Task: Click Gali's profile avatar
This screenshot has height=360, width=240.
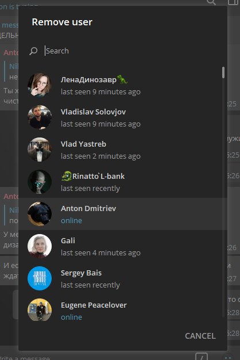Action: point(40,246)
